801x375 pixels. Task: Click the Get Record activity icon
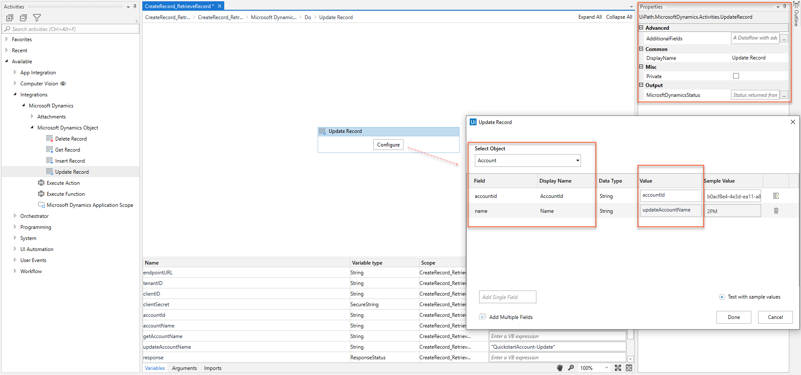pyautogui.click(x=50, y=149)
